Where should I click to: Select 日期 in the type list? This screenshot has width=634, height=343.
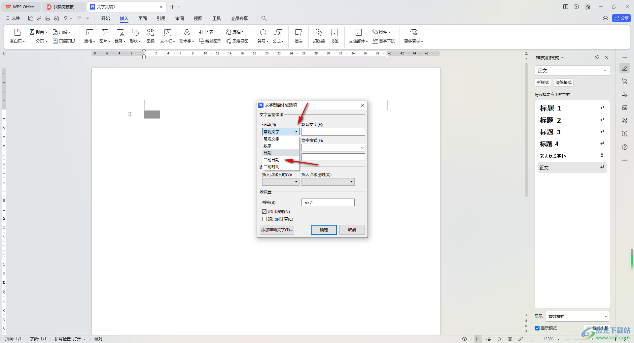281,153
